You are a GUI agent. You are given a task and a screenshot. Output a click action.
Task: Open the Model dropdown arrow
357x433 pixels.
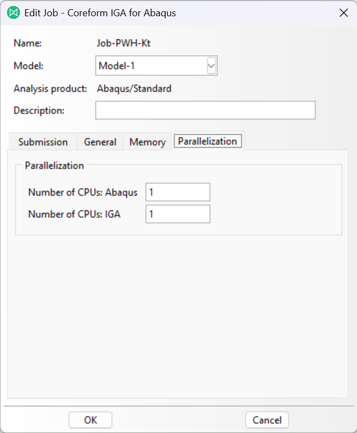(211, 66)
